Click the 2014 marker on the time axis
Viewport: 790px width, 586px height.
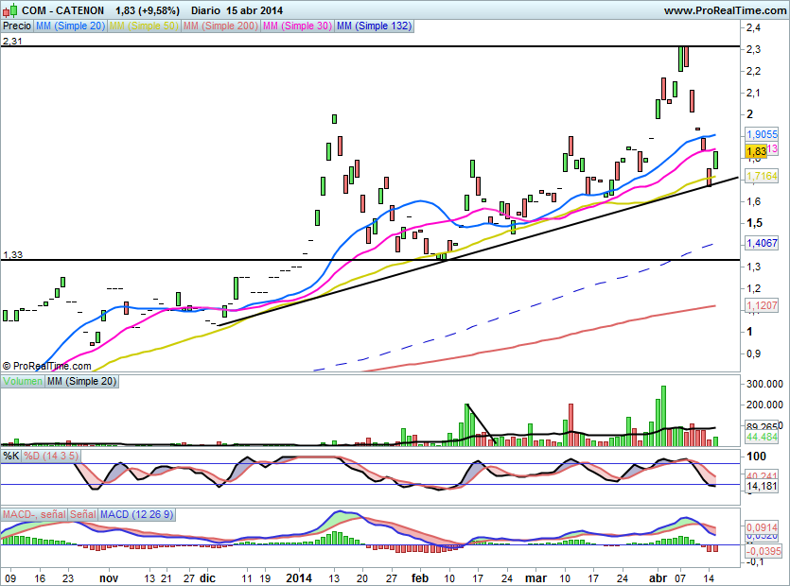[x=299, y=577]
